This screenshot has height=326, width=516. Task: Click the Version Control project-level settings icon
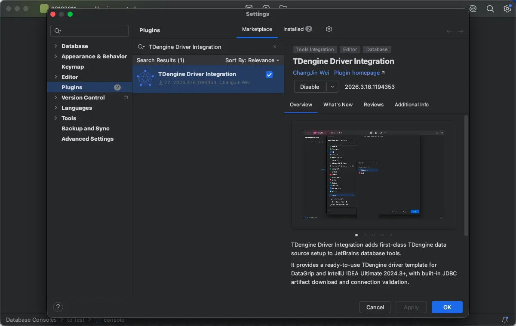(126, 97)
